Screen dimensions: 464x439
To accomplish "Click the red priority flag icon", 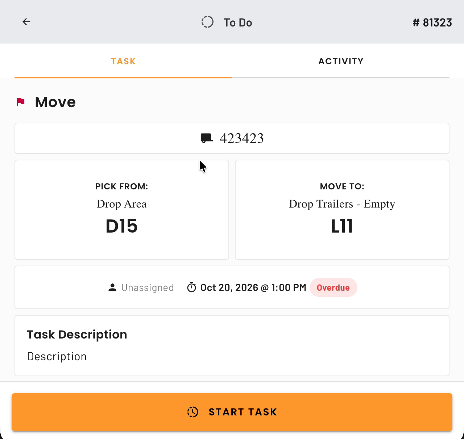I will pos(21,102).
